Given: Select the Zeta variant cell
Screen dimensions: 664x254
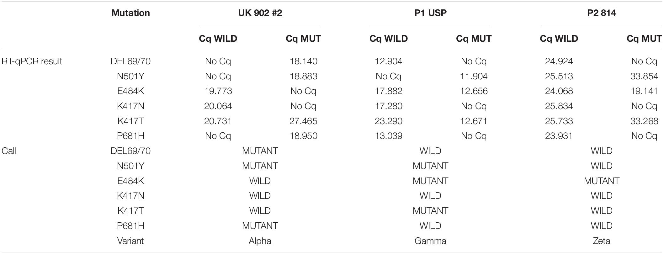Looking at the screenshot, I should point(602,241).
